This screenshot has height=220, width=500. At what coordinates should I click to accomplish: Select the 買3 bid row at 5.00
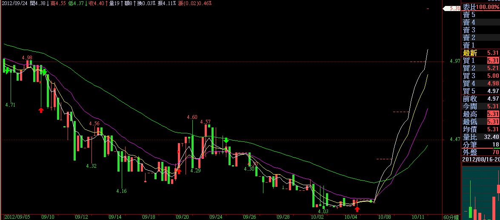481,76
